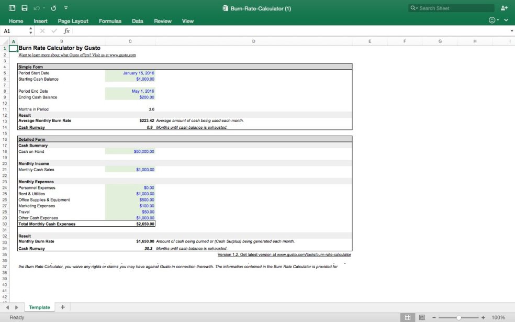Screen dimensions: 515x322
Task: Click the gusto.com learn more link
Action: coord(77,54)
